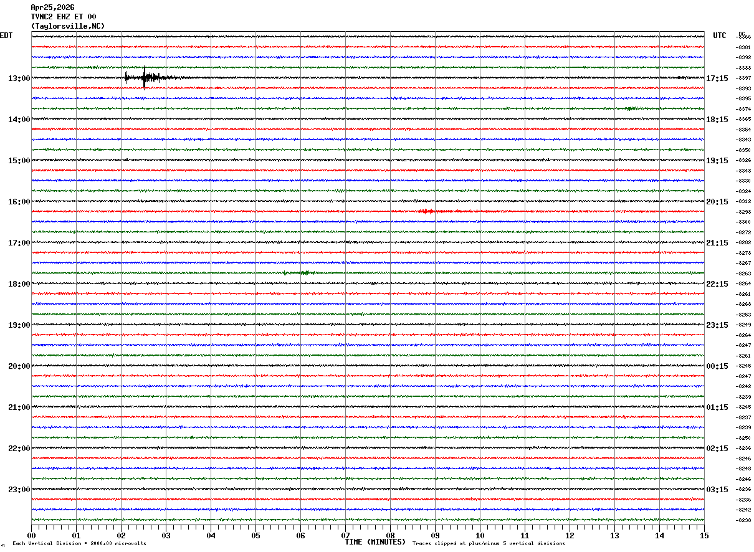Click the location label "(Taylorsville,NC)"
The width and height of the screenshot is (754, 552).
pos(68,26)
